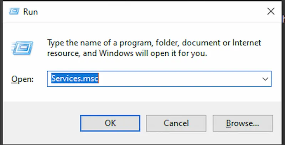Open file picker with Browse... button
This screenshot has width=285, height=145.
point(243,123)
